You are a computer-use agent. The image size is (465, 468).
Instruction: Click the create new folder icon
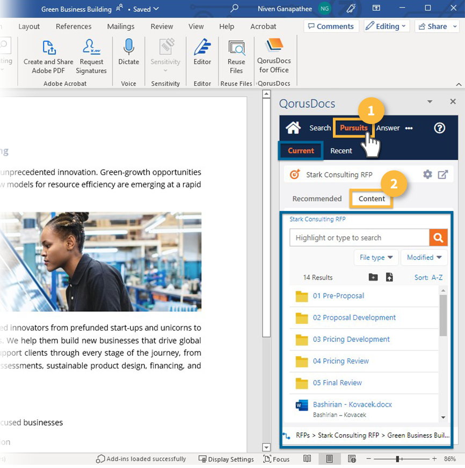coord(373,277)
